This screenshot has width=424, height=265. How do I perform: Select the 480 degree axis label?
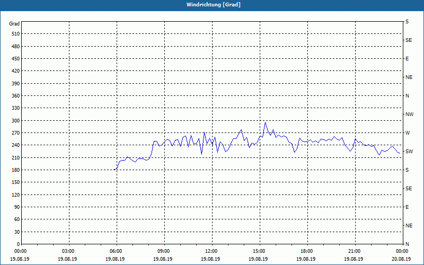pyautogui.click(x=16, y=47)
